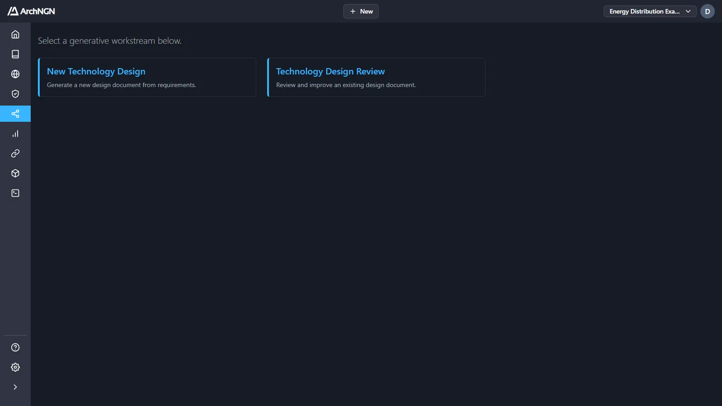Open the cube package icon in sidebar
The height and width of the screenshot is (406, 722).
click(x=15, y=173)
